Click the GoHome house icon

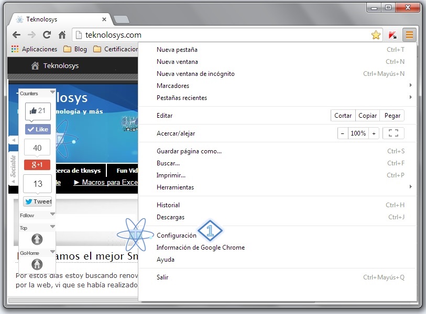pyautogui.click(x=37, y=264)
